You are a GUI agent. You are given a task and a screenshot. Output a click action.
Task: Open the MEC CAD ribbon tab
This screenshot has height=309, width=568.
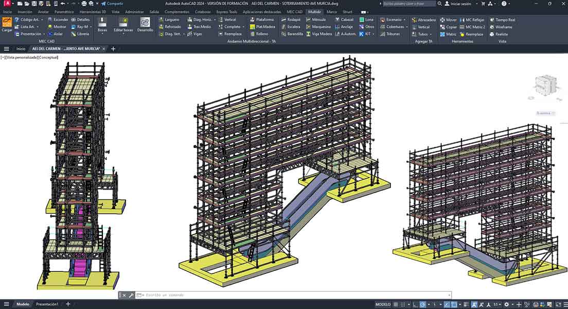pos(294,11)
